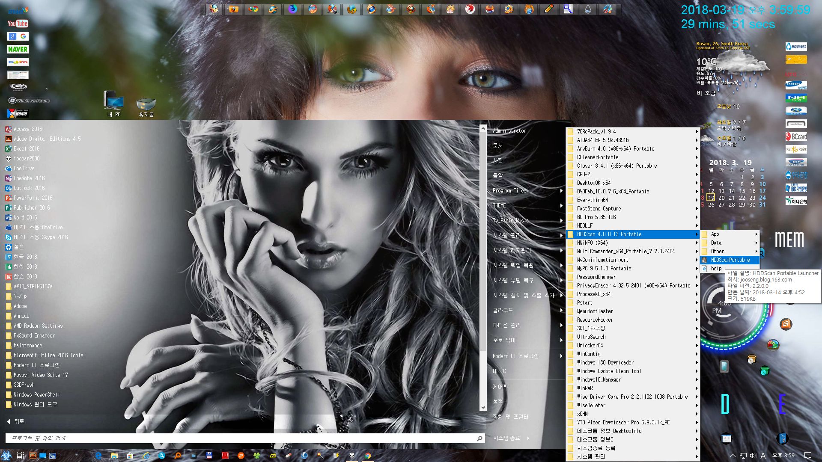The height and width of the screenshot is (462, 822).
Task: Launch Chrome from the top dock
Action: 253,9
